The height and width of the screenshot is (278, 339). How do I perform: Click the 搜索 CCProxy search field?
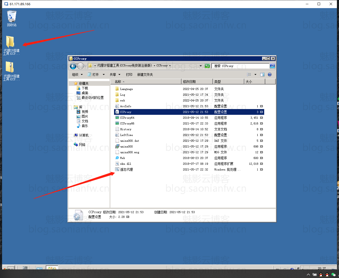241,66
